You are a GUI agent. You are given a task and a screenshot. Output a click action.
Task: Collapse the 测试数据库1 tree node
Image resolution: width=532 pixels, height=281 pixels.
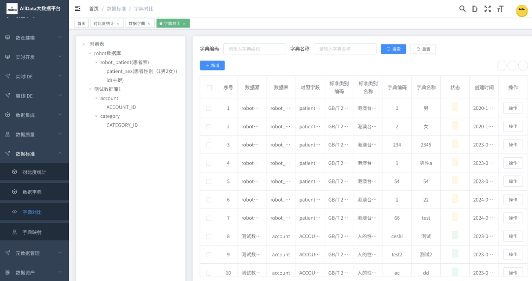coord(90,89)
